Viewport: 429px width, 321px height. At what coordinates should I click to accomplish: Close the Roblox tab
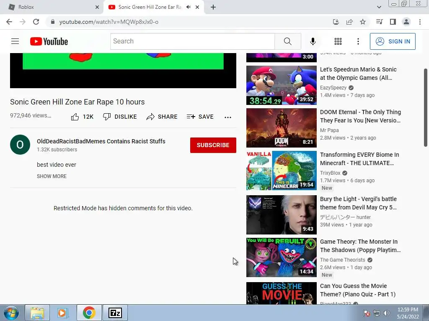point(97,7)
